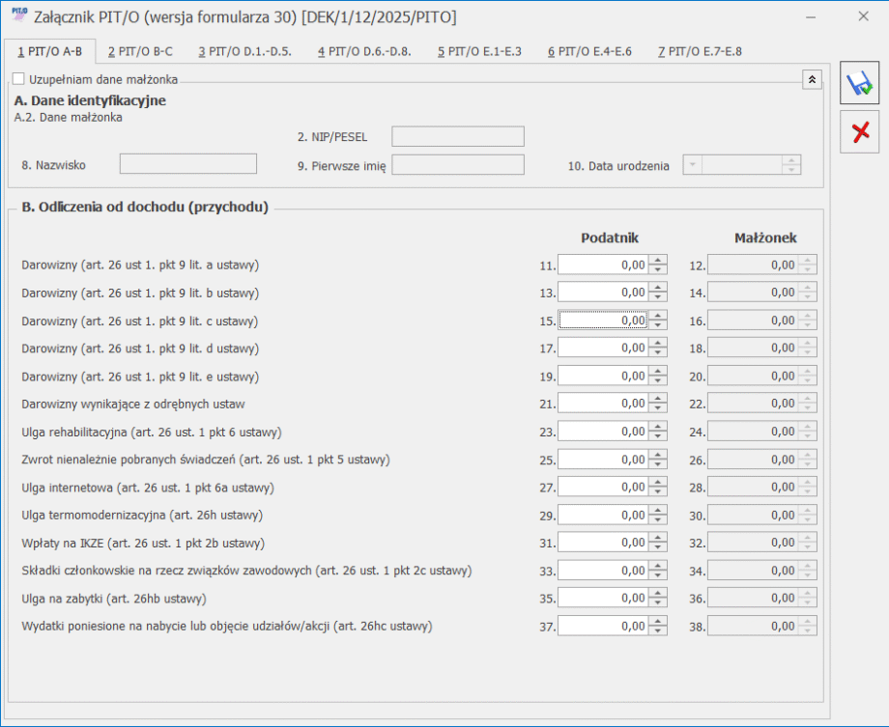This screenshot has height=727, width=889.
Task: Increase field 11 value with up arrow
Action: (x=657, y=260)
